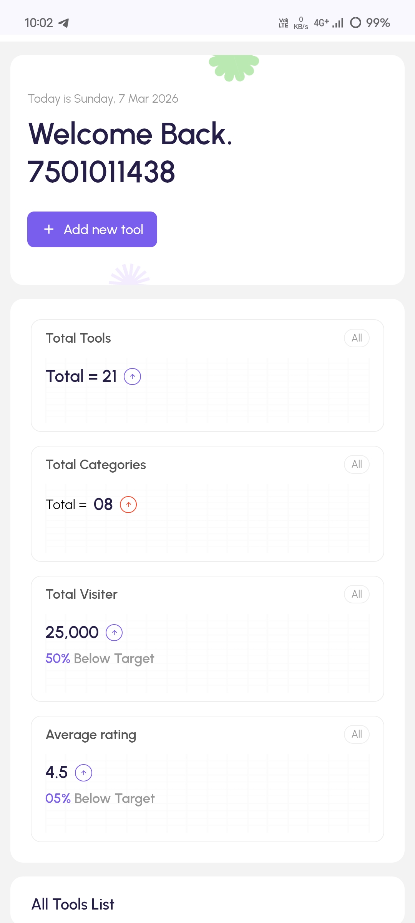Select the Total Tools card title
This screenshot has width=415, height=923.
click(78, 338)
